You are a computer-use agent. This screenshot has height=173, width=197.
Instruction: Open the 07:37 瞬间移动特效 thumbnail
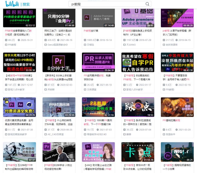coord(19,152)
